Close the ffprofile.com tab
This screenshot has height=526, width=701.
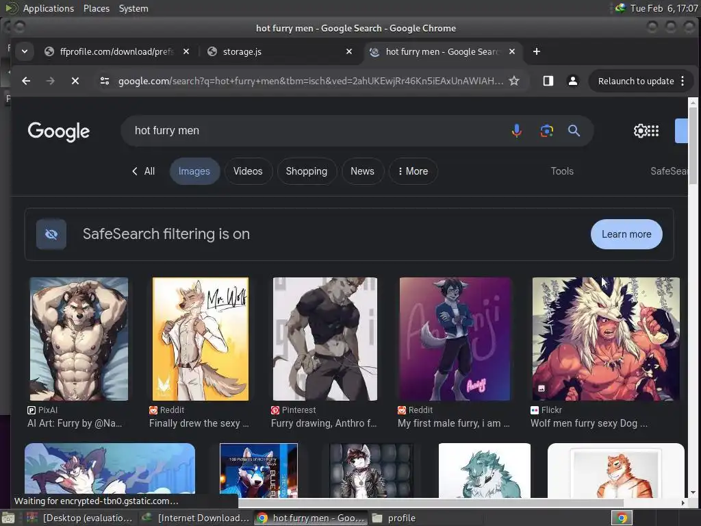tap(186, 51)
